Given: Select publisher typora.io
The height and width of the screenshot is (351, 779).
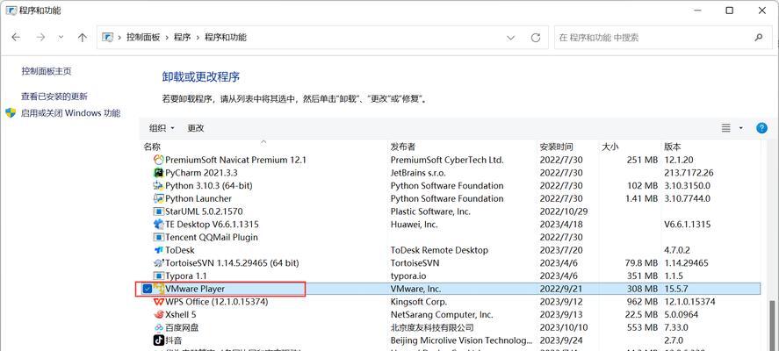Looking at the screenshot, I should pyautogui.click(x=408, y=276).
